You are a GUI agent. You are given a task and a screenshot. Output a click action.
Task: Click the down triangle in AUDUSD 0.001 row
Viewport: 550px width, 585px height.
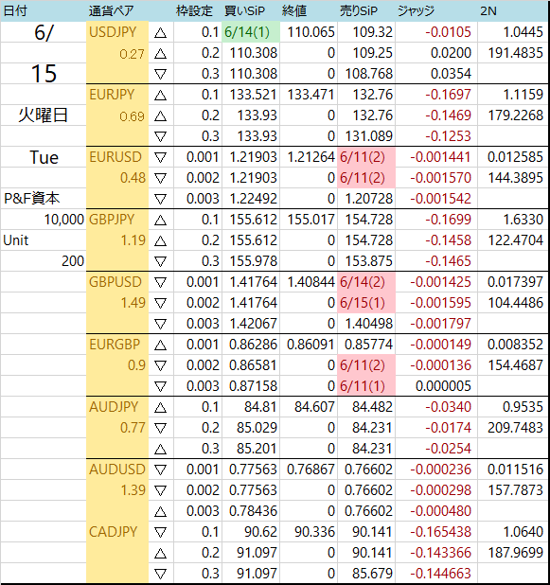click(x=160, y=470)
